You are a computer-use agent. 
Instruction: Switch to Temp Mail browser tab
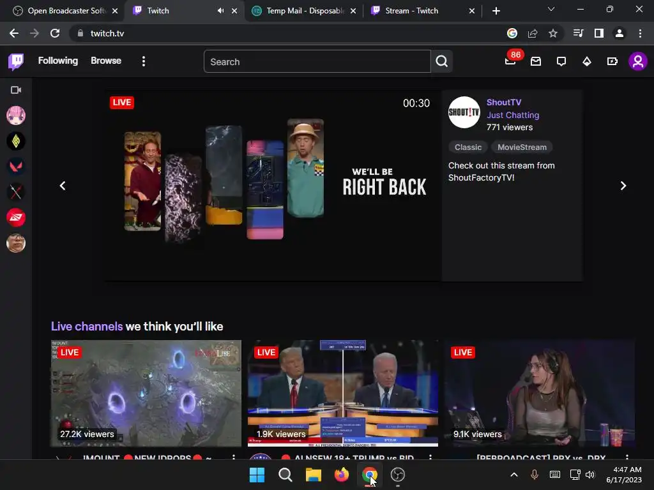click(304, 11)
